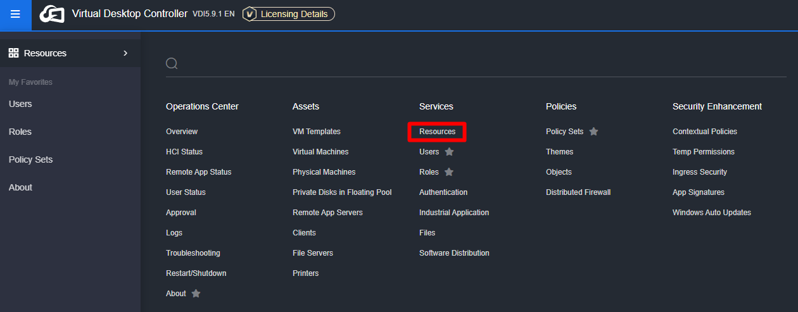
Task: Open Roles from the My Favorites sidebar
Action: (20, 132)
